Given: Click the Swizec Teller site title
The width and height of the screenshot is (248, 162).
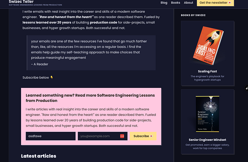Looking at the screenshot, I should pos(21,2).
